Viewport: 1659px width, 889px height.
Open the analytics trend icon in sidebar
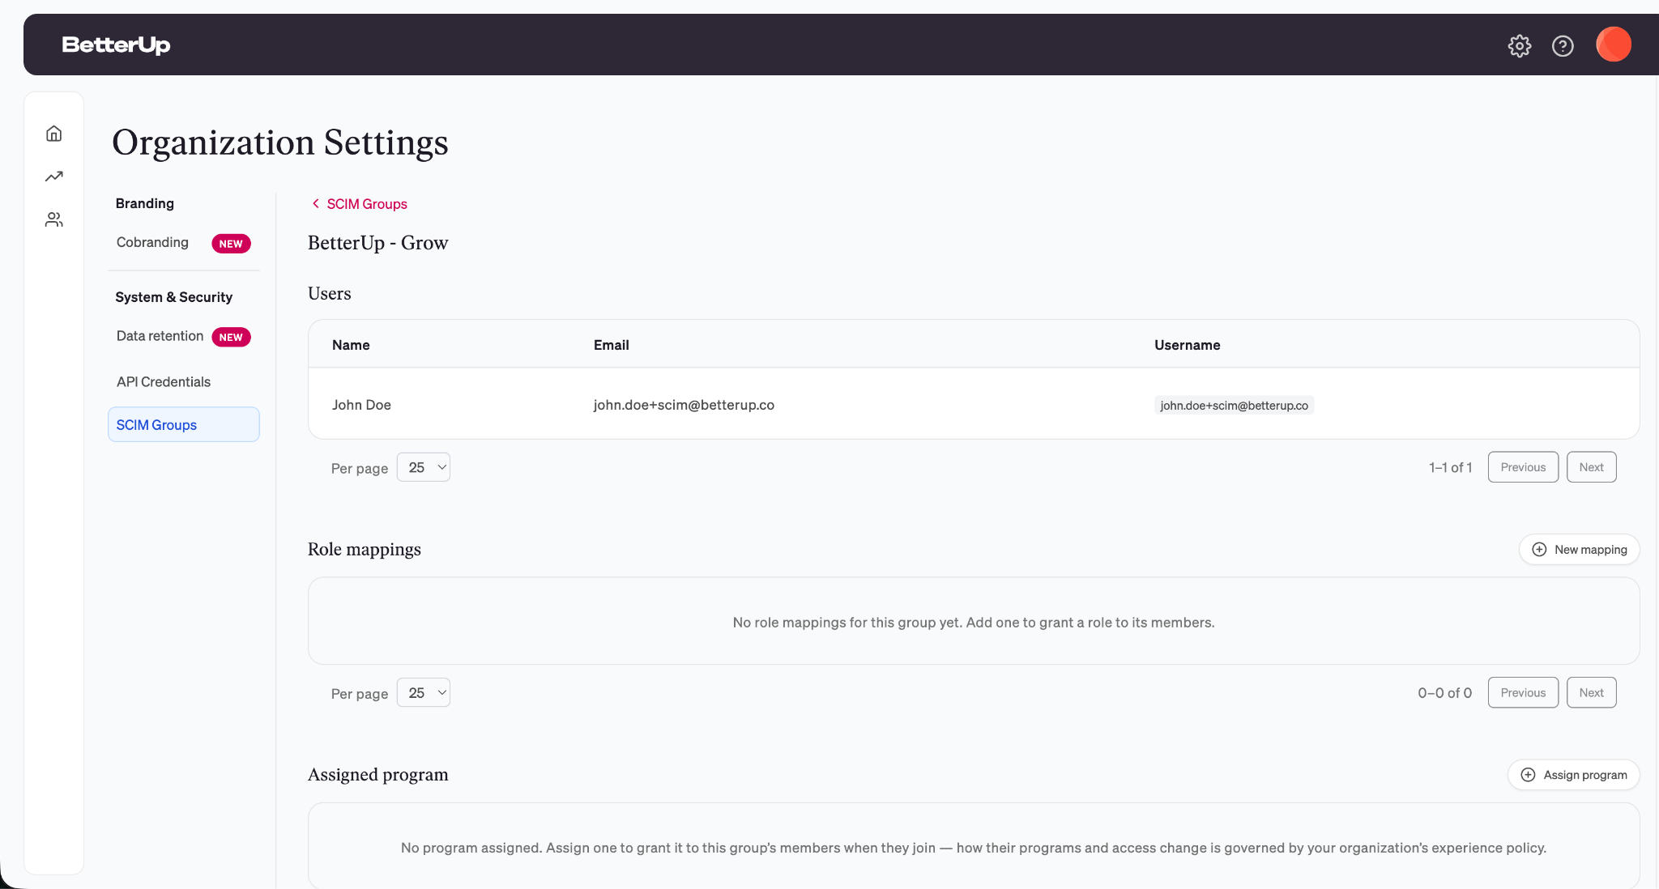(x=54, y=177)
